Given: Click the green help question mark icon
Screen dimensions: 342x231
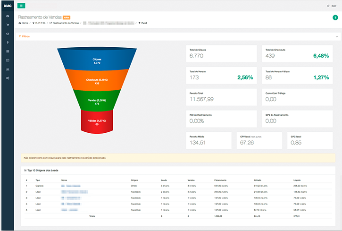Looking at the screenshot, I should click(x=335, y=17).
